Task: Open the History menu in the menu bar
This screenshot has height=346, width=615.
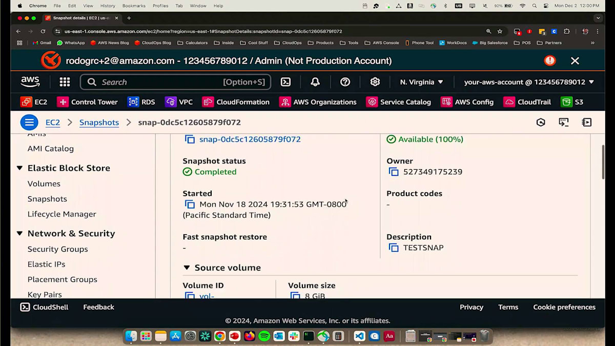Action: tap(108, 6)
